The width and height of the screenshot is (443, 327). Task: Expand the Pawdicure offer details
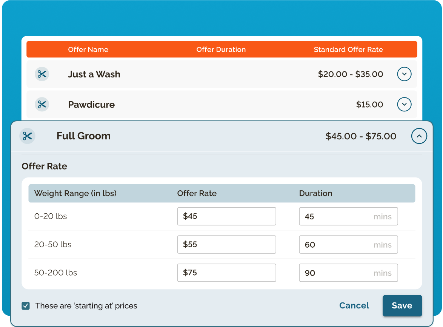(404, 104)
